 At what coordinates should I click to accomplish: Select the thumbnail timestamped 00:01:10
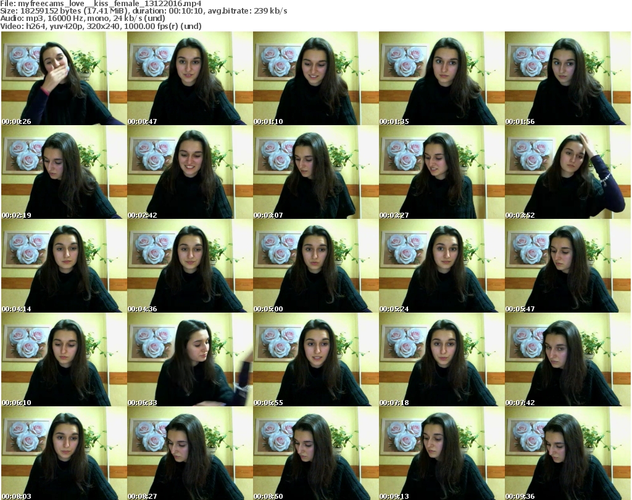tap(315, 78)
